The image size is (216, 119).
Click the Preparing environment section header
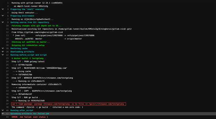[22, 16]
